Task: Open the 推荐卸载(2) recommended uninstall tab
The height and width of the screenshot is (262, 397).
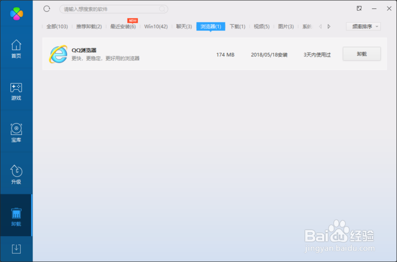Action: coord(88,26)
